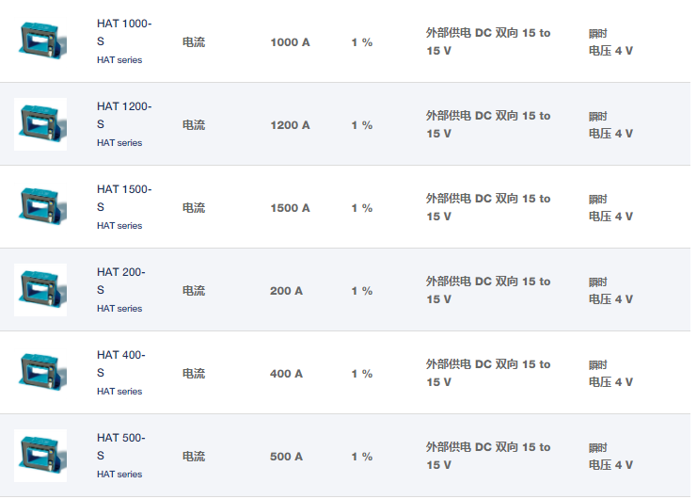
Task: Open the HAT 1000-S product title
Action: [x=123, y=32]
